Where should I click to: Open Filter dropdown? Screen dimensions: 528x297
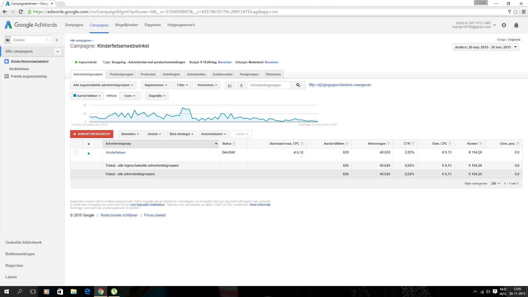pos(182,85)
